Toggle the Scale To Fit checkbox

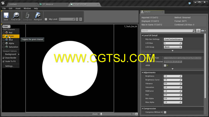pos(4,61)
